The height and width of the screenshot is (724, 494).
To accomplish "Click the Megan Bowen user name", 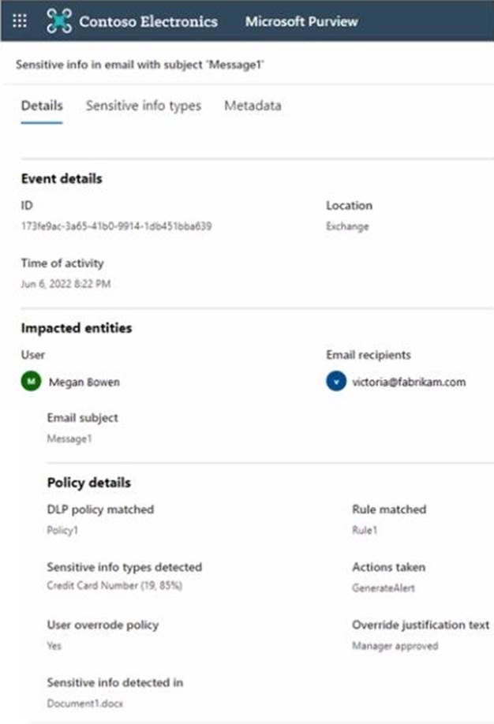I will [84, 383].
